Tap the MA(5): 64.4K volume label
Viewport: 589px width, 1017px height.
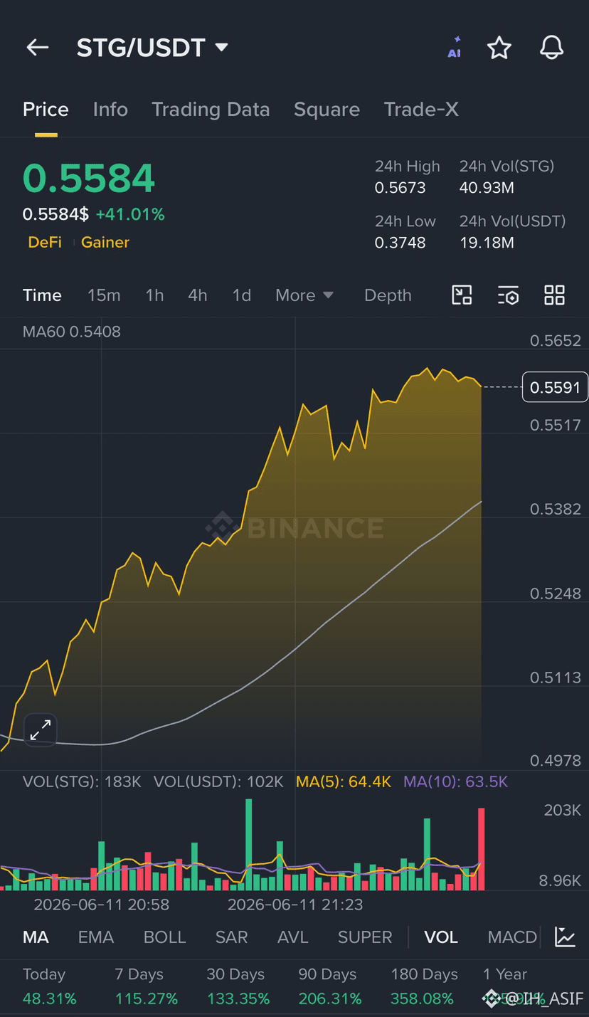[344, 781]
